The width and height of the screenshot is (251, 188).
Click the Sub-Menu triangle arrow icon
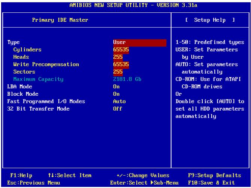[x=152, y=183]
